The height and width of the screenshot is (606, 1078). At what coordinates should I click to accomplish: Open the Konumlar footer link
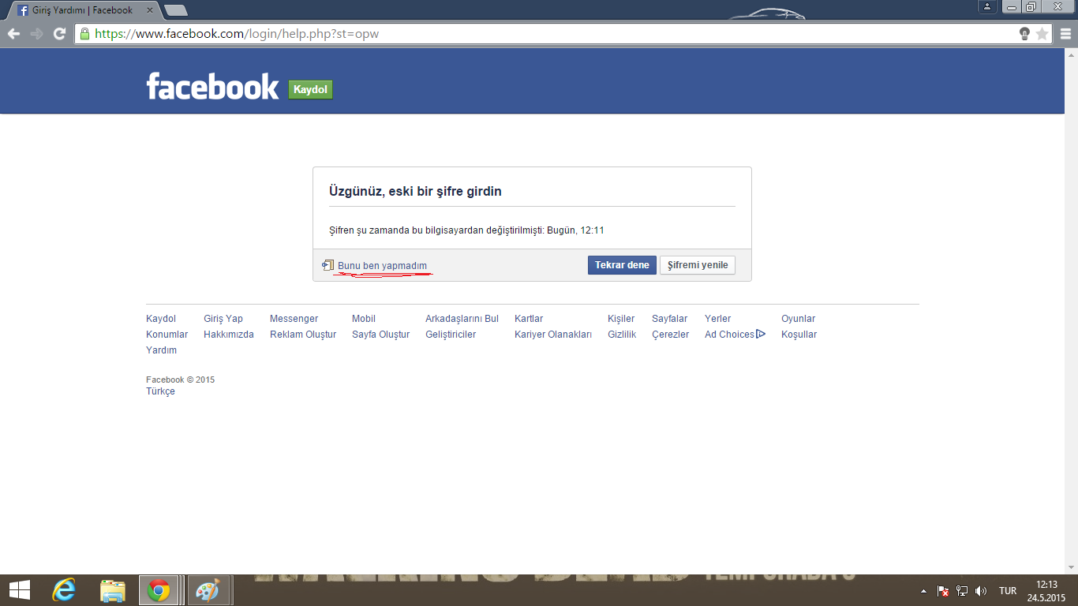click(167, 335)
